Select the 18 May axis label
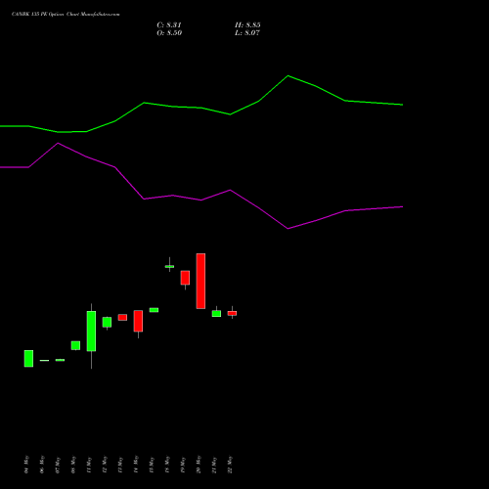The width and height of the screenshot is (489, 489). (167, 465)
